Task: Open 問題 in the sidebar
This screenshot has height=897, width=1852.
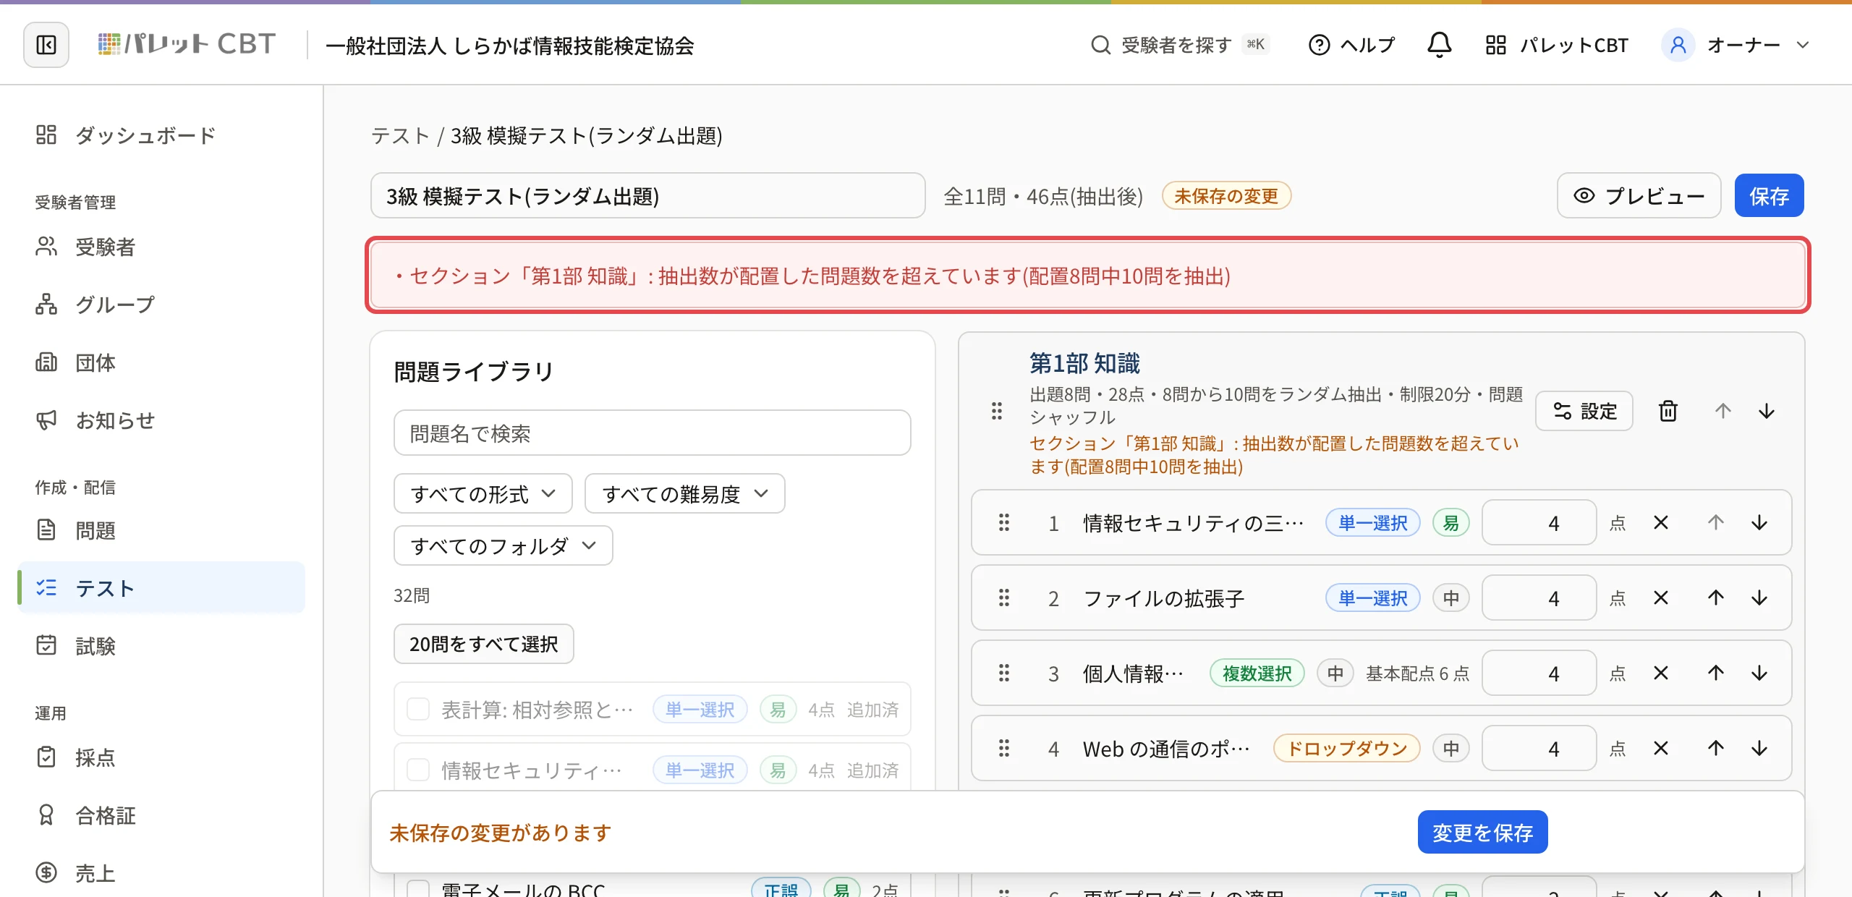Action: click(x=161, y=530)
